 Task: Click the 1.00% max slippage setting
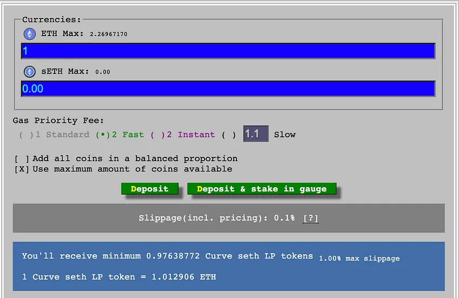coord(359,259)
